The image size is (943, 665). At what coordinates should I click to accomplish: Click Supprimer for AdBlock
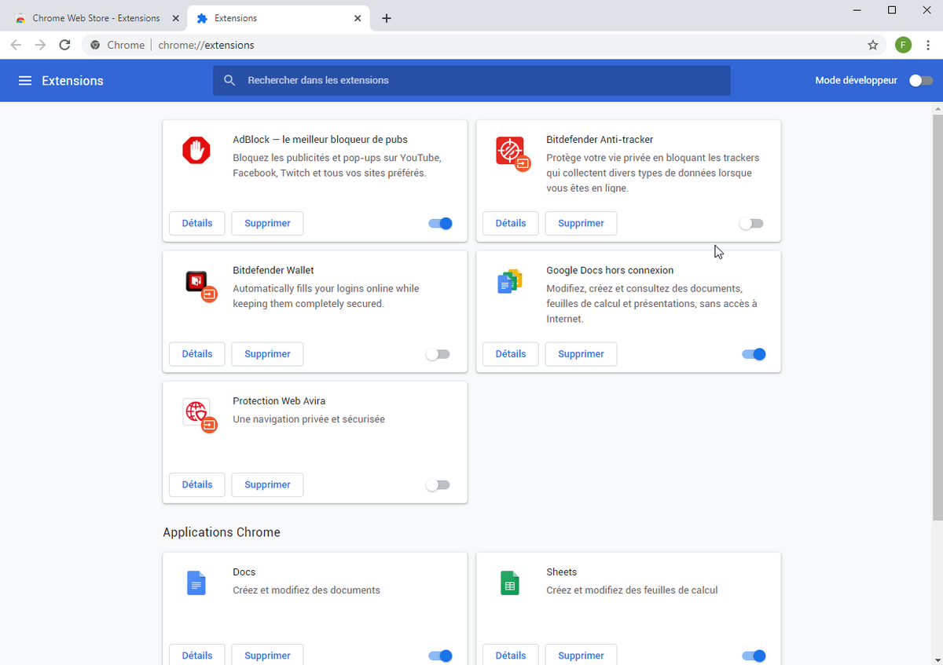267,223
